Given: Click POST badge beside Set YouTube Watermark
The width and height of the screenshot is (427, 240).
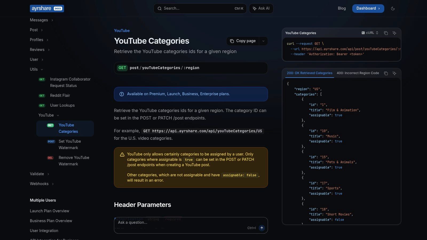Looking at the screenshot, I should pos(51,142).
